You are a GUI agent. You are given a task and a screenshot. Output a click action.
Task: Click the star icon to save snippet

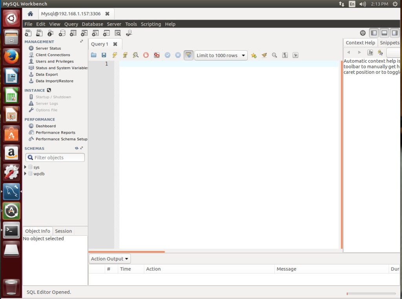[x=254, y=55]
